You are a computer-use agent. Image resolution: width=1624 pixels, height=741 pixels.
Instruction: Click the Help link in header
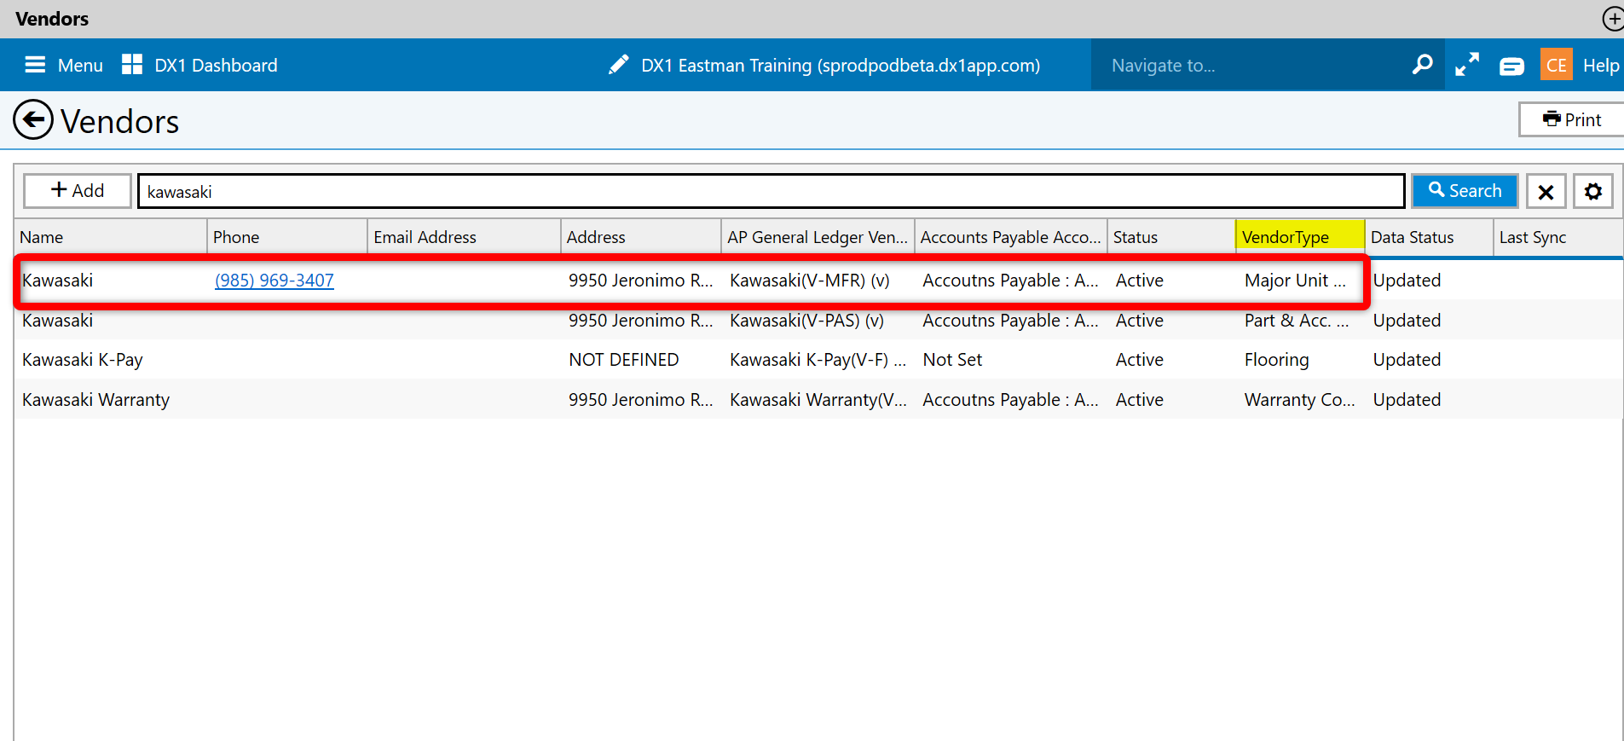(1601, 66)
